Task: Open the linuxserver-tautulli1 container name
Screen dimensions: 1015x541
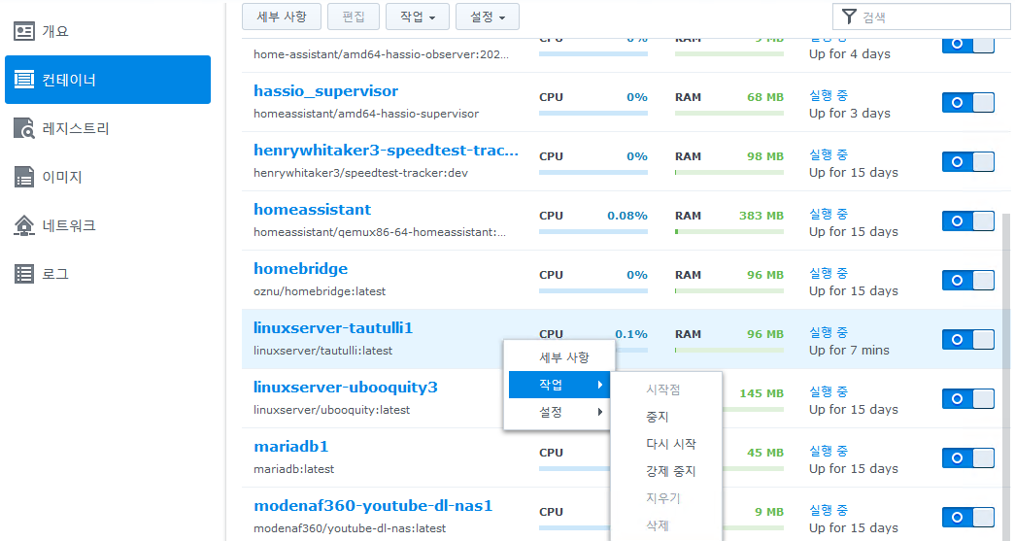Action: click(x=333, y=328)
